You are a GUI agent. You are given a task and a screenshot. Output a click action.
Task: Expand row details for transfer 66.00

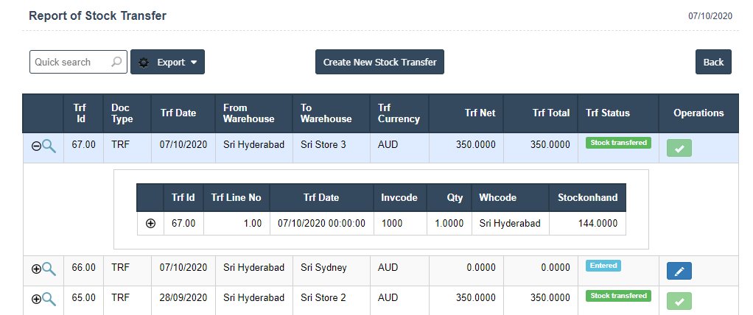(x=36, y=269)
